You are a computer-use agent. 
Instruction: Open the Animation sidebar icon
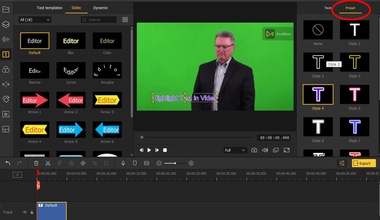click(x=6, y=99)
